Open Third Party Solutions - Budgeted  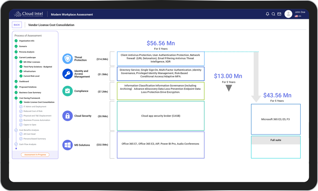pyautogui.click(x=38, y=67)
